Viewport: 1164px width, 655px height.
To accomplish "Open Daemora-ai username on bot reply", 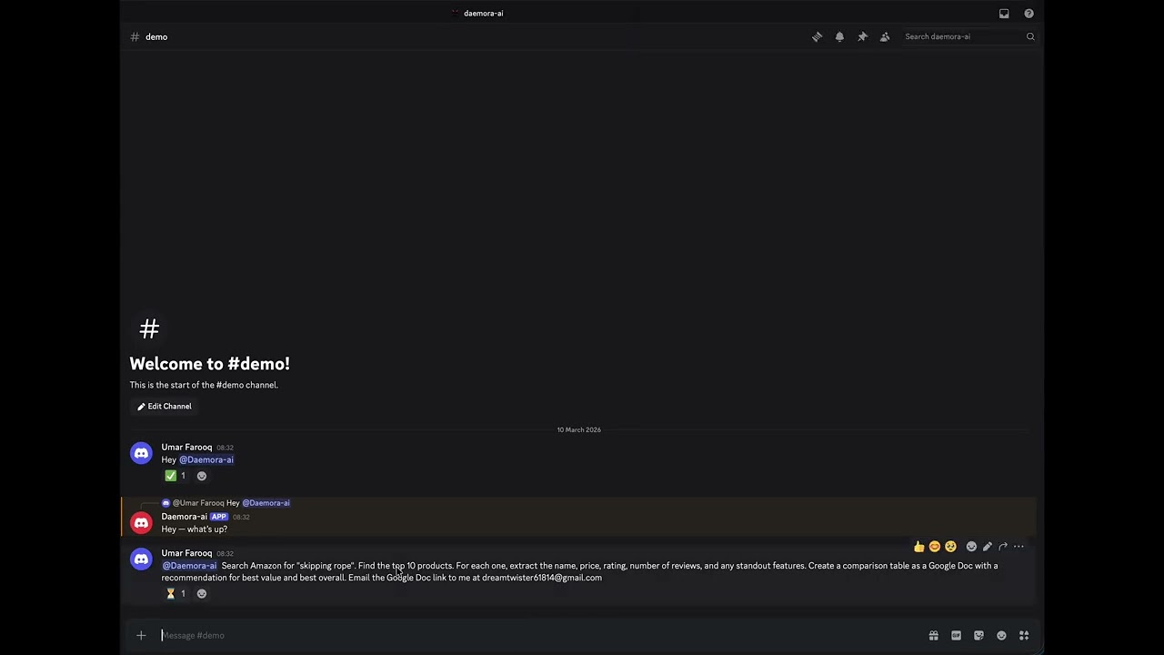I will [185, 517].
